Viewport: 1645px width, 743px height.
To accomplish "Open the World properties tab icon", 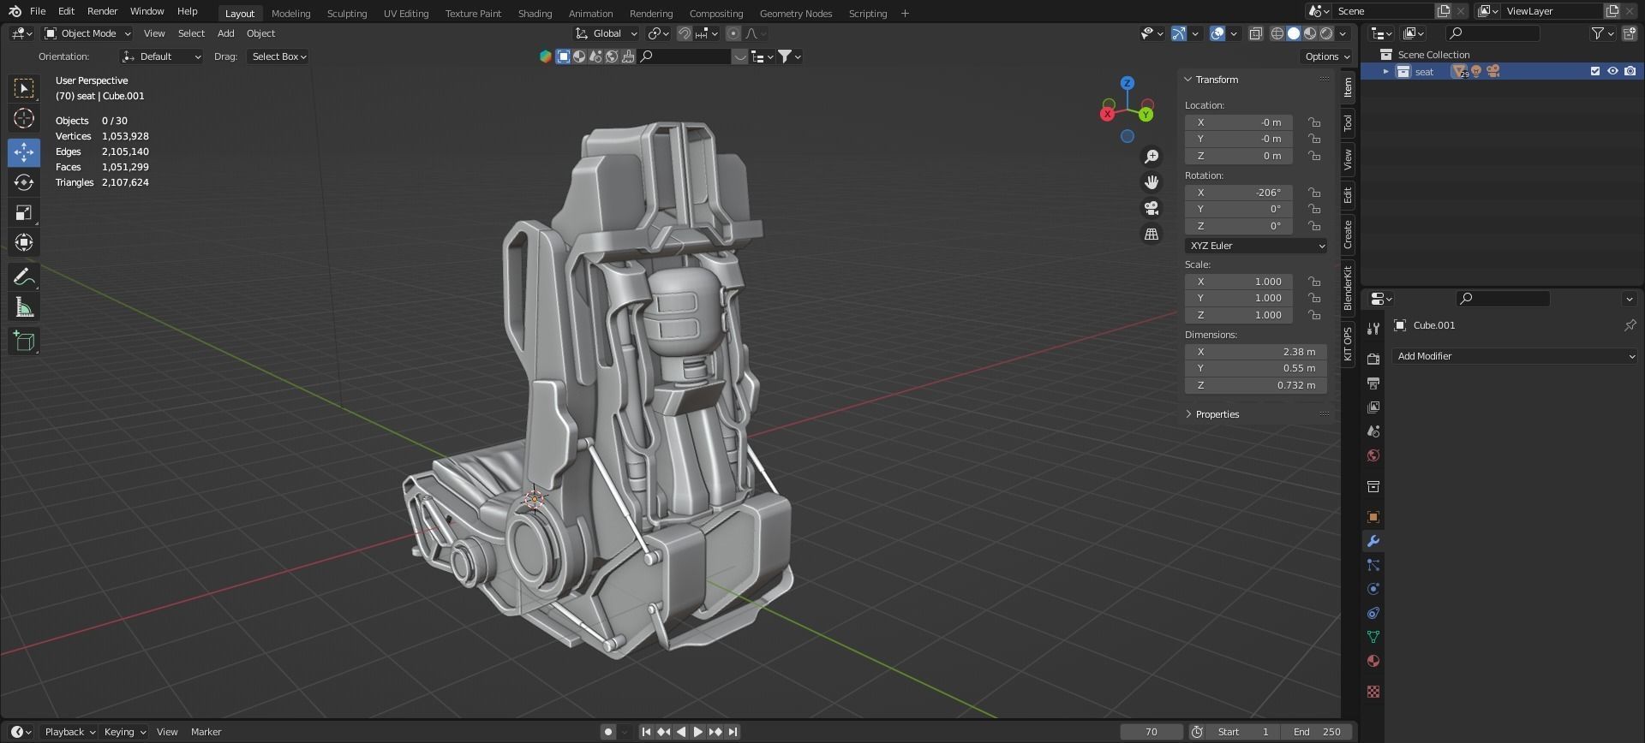I will pos(1373,455).
